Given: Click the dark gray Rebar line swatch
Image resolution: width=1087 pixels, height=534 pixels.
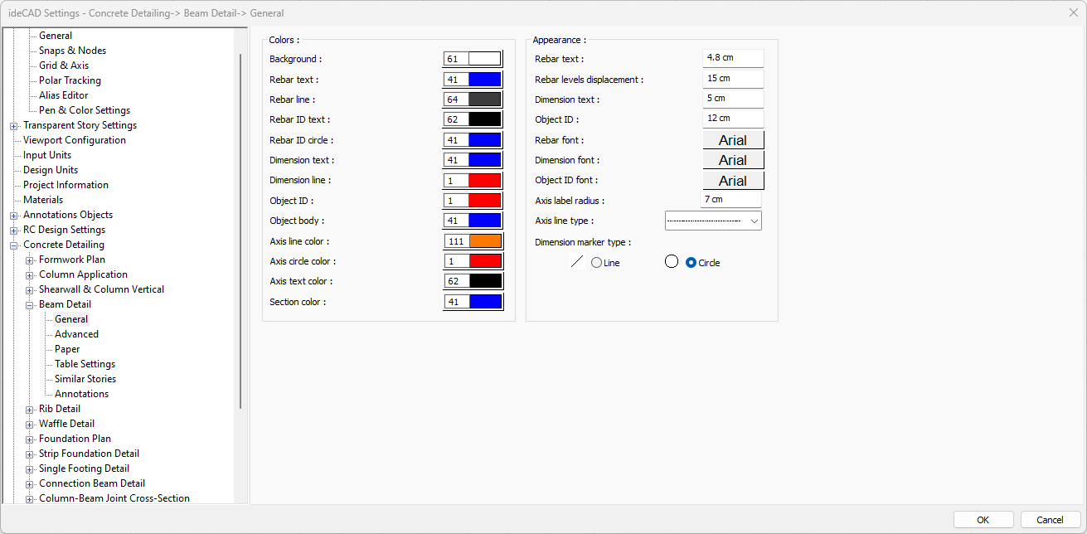Looking at the screenshot, I should (485, 100).
